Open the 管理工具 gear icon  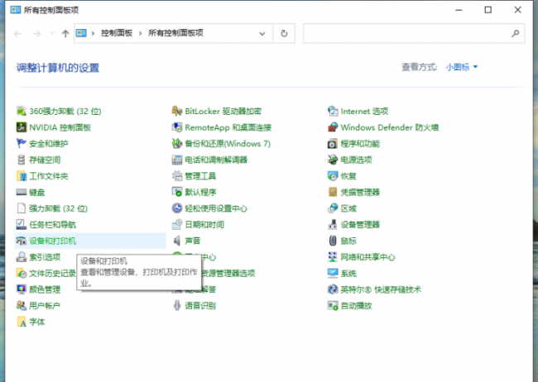point(177,176)
